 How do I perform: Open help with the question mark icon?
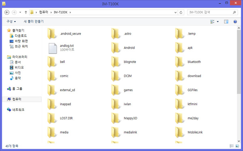coord(235,22)
